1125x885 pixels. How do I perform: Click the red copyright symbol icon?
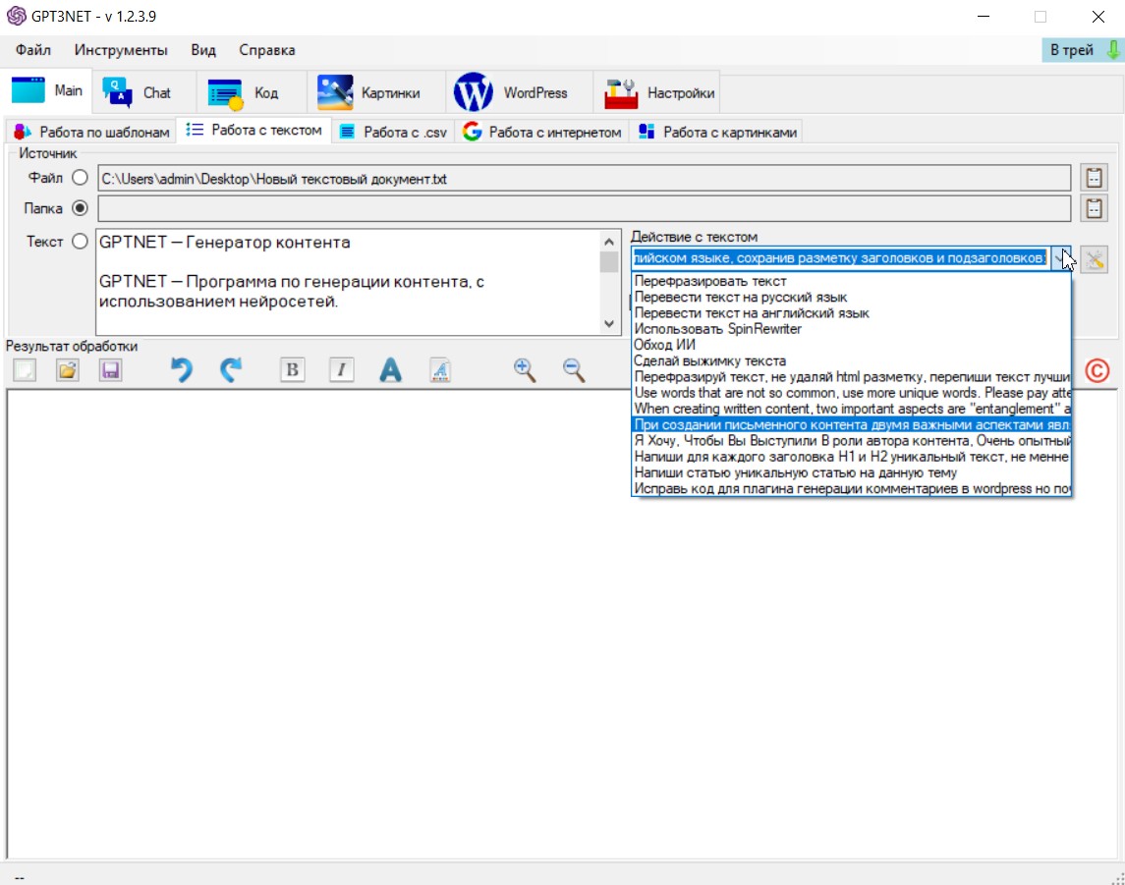tap(1097, 370)
